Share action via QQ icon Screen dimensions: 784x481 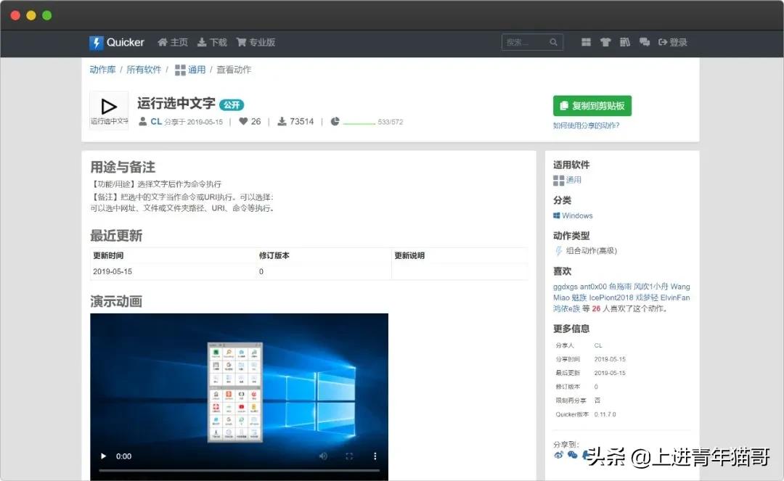tap(572, 455)
